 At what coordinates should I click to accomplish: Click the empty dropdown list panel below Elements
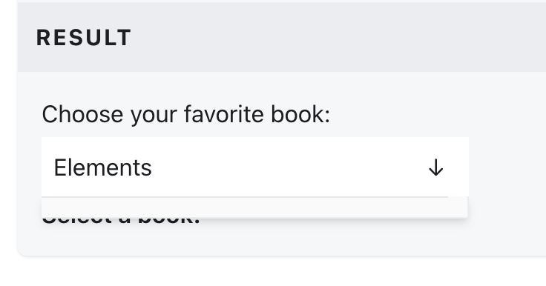coord(254,207)
